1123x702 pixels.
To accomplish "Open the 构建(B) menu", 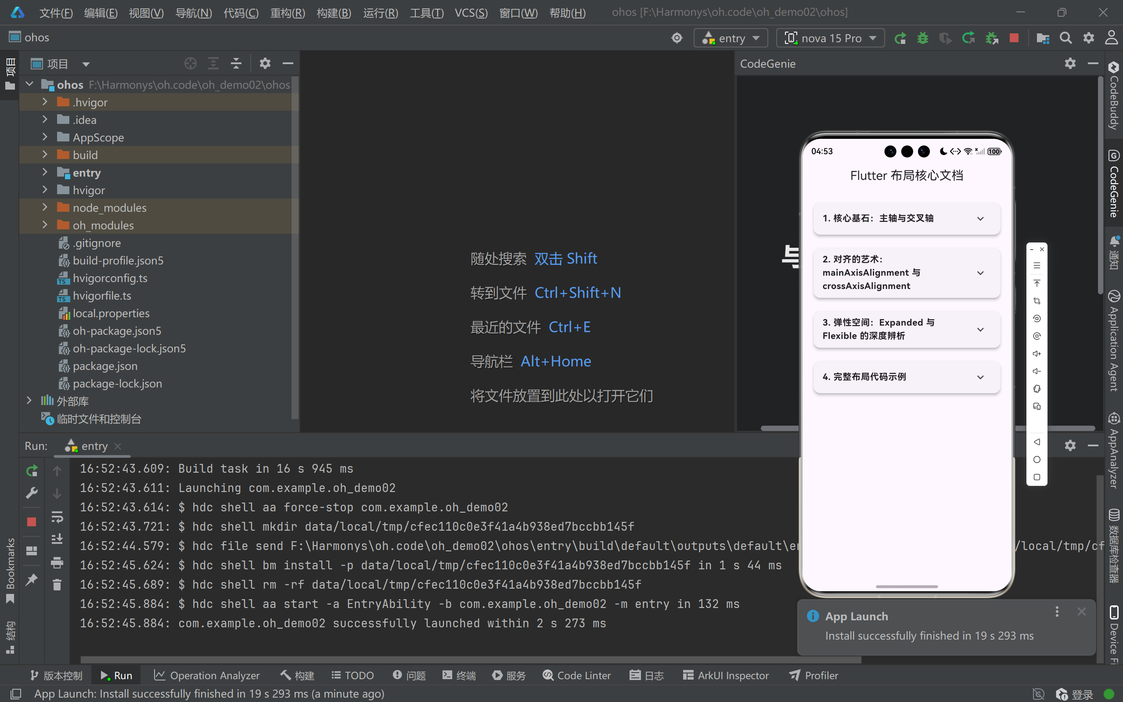I will tap(334, 13).
